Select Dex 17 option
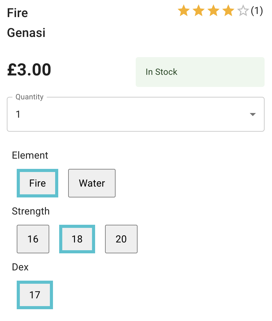Screen dimensions: 272x321 [35, 295]
